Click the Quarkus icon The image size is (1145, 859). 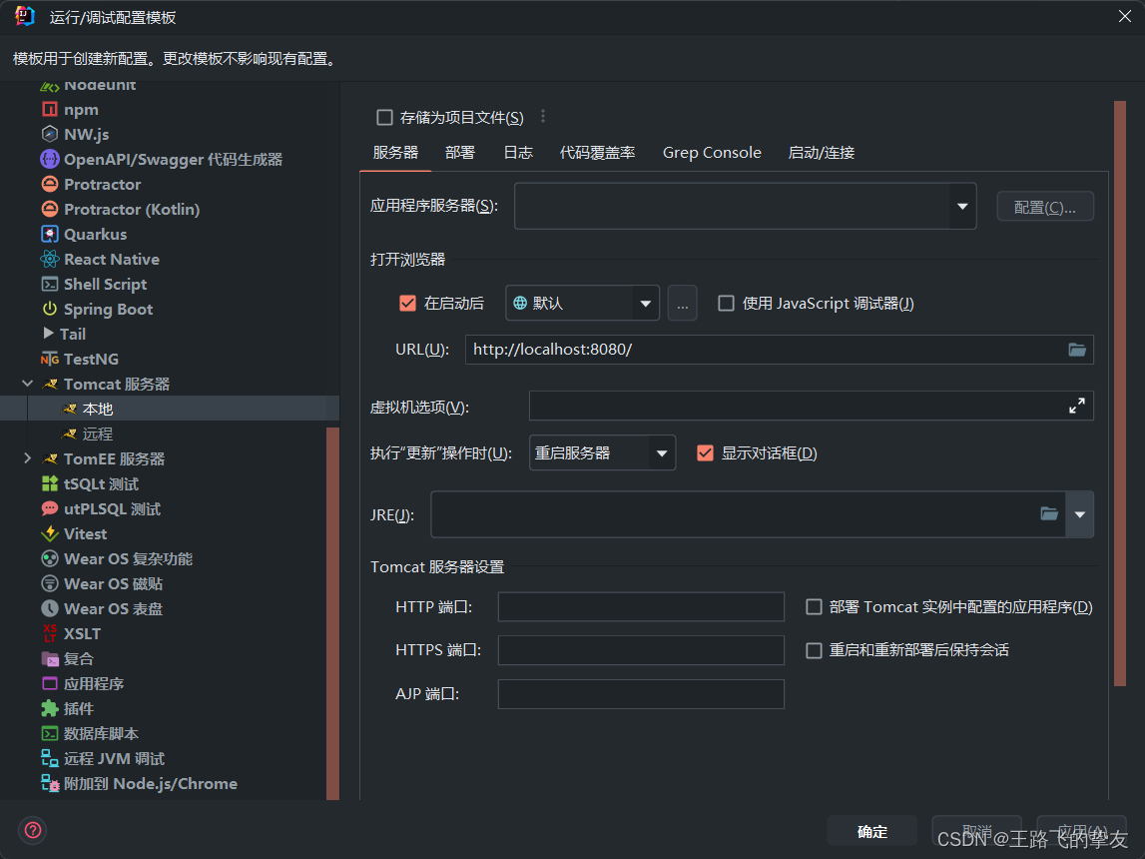pyautogui.click(x=50, y=234)
